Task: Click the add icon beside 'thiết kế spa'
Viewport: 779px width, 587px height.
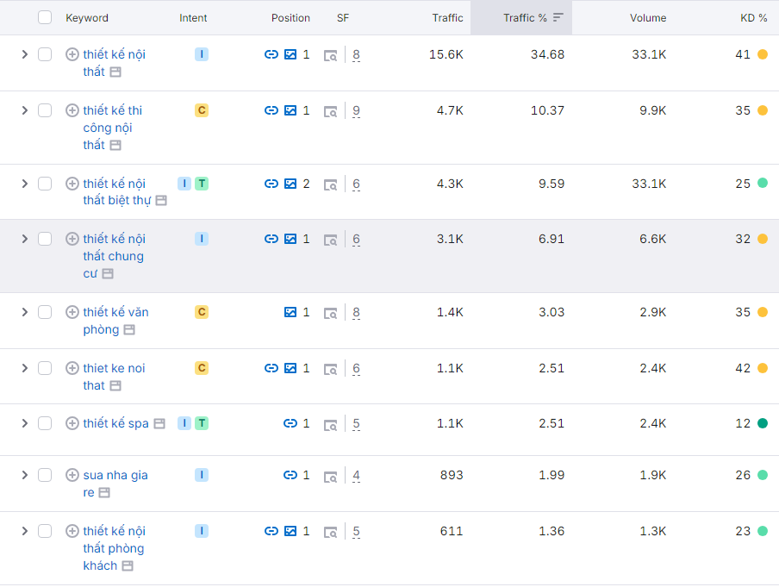Action: click(72, 423)
